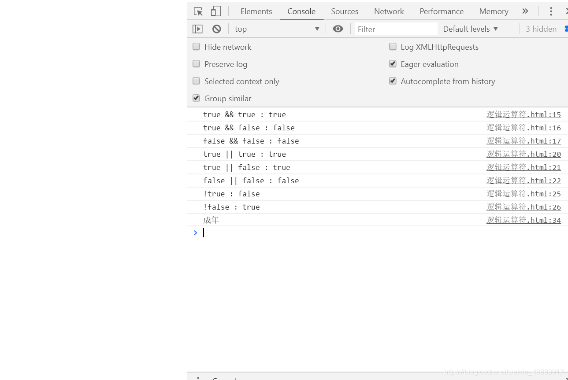
Task: Open source link 逻辑运算符.html:26
Action: click(x=523, y=207)
